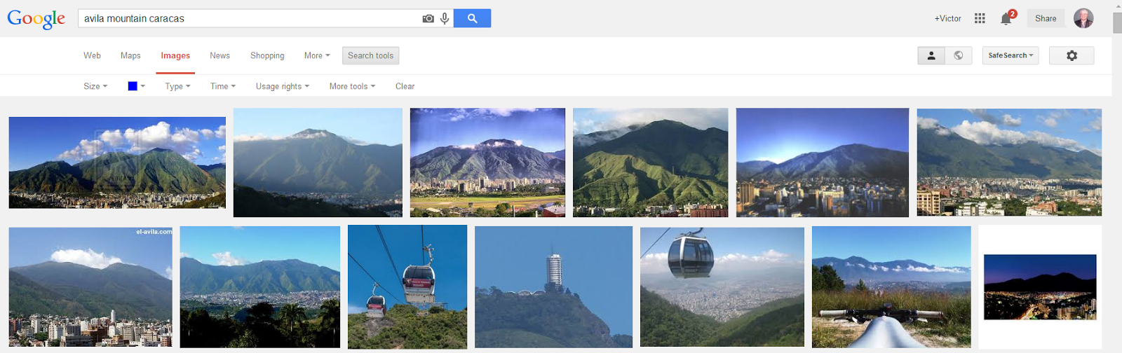This screenshot has height=353, width=1122.
Task: Open the Type filter dropdown
Action: [x=177, y=86]
